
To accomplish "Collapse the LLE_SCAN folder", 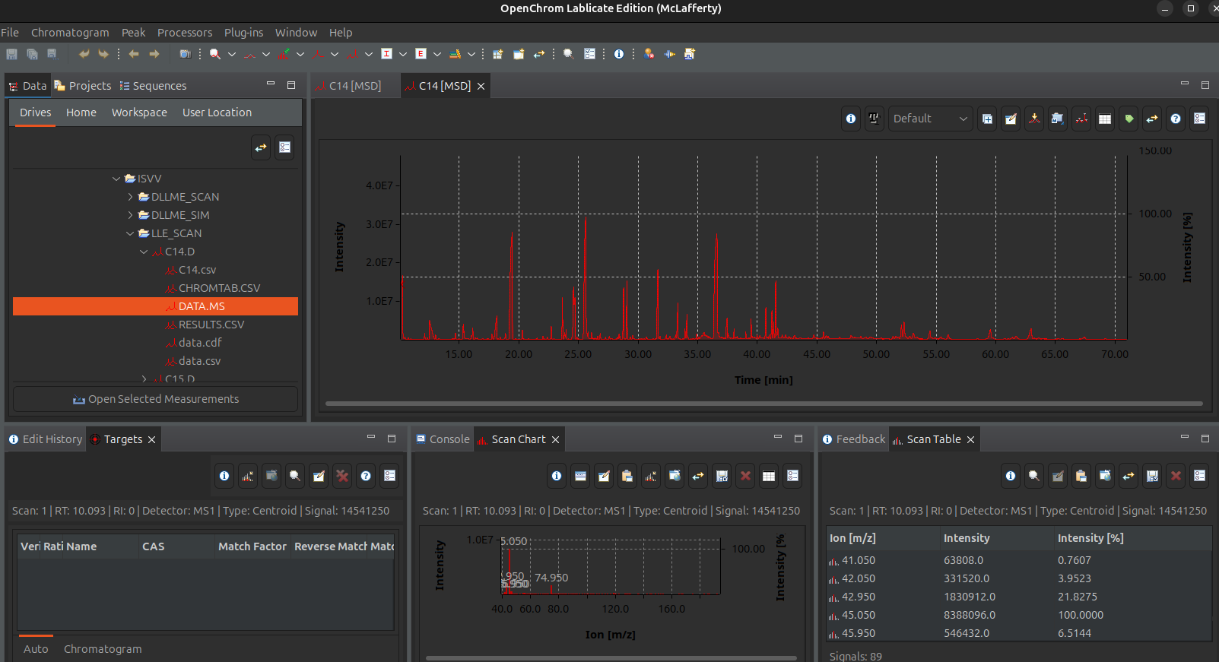I will click(x=130, y=233).
